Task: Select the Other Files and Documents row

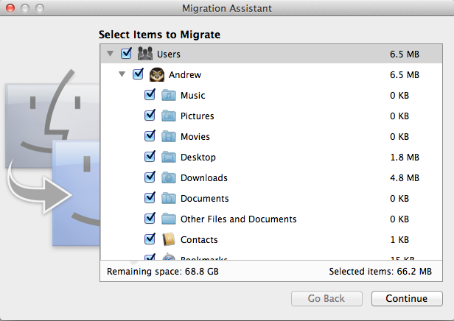Action: click(x=238, y=219)
